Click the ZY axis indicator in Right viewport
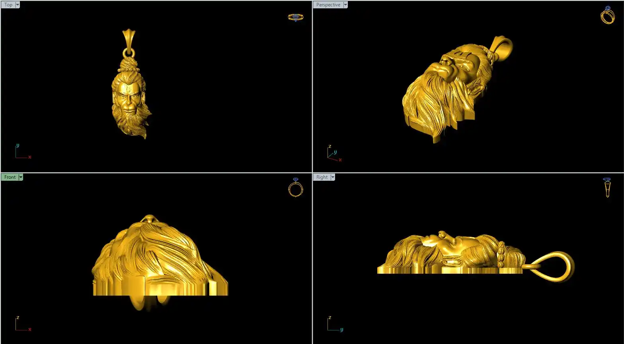The image size is (624, 344). point(334,324)
